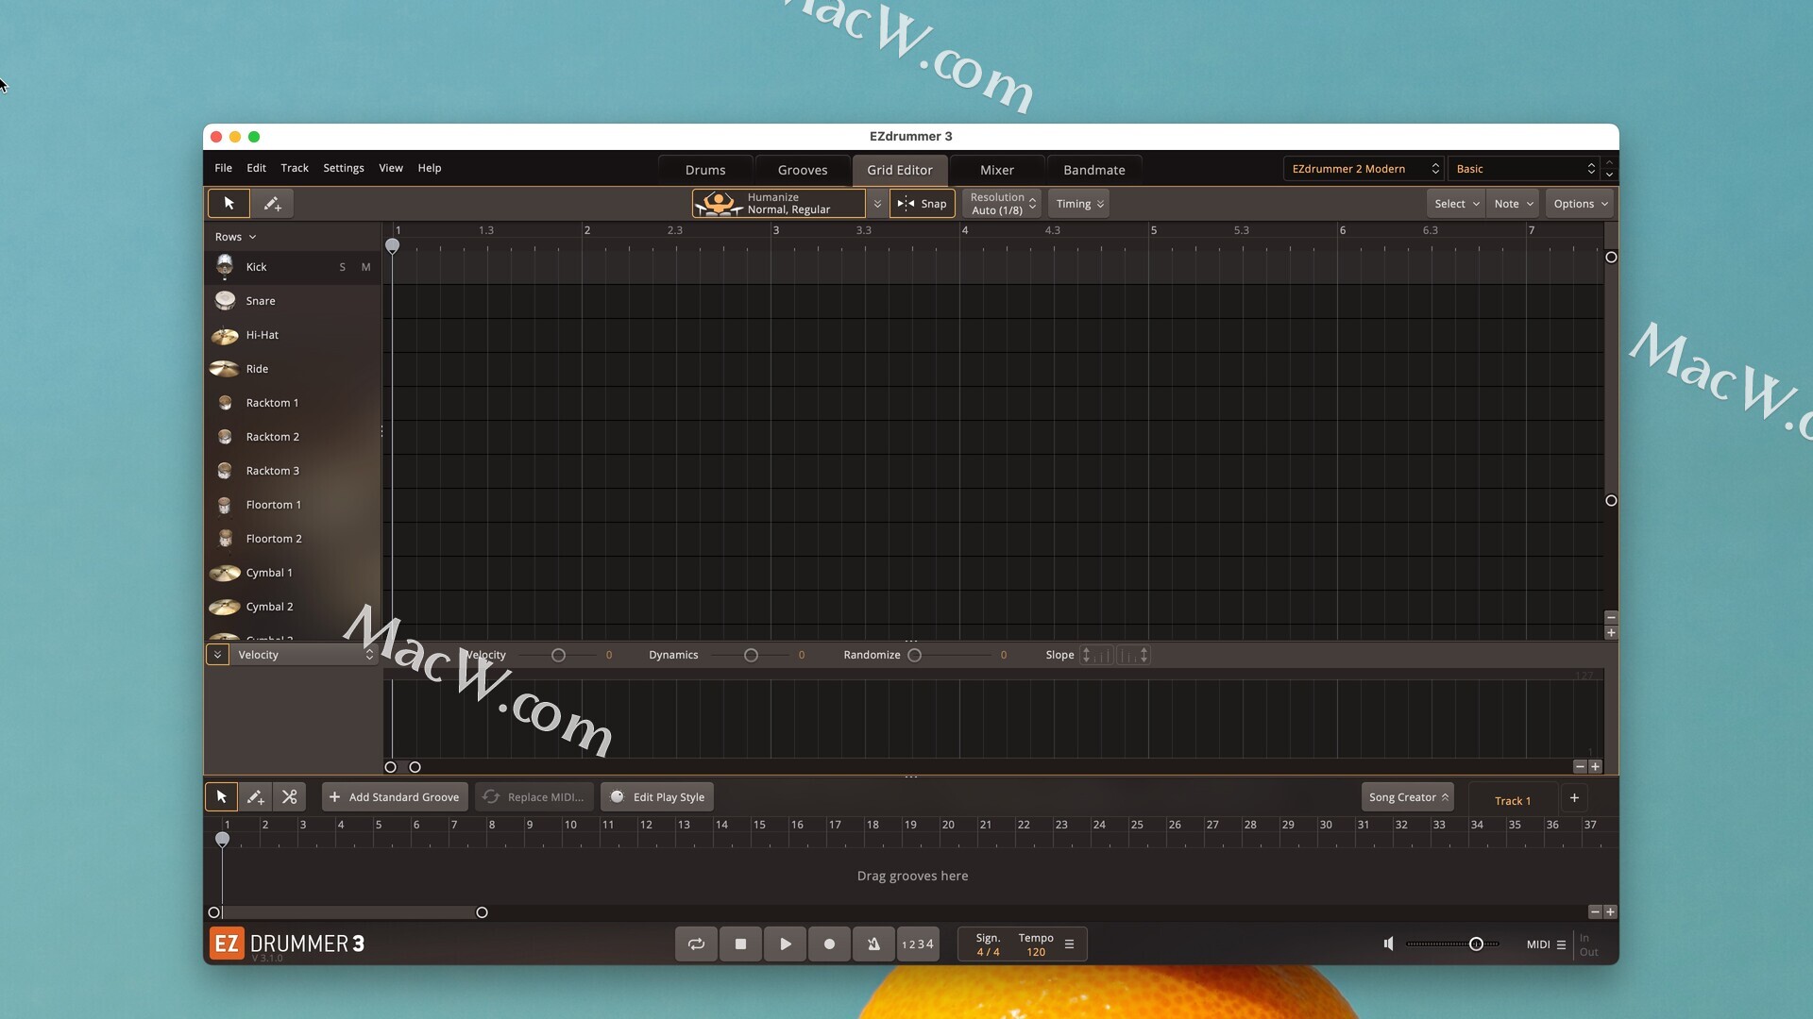Toggle the 1234 count-in
This screenshot has height=1019, width=1813.
(x=918, y=944)
